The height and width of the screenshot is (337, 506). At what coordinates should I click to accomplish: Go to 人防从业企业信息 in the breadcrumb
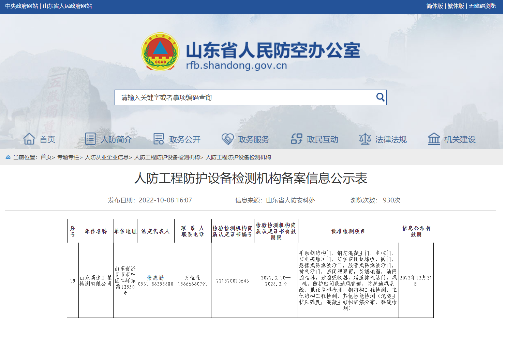point(107,157)
